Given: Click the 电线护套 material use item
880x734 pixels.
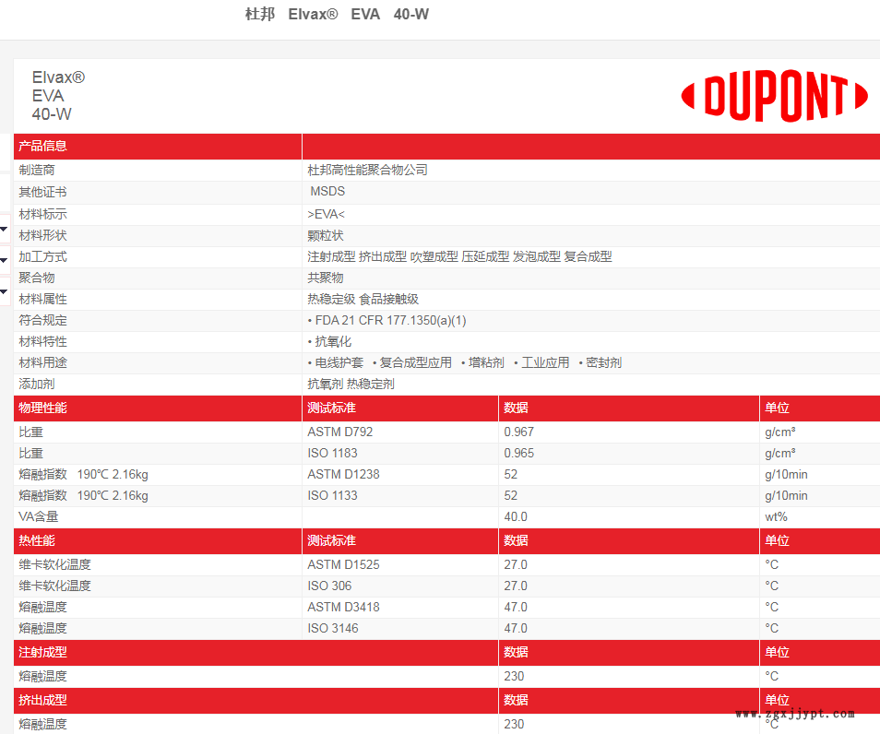Looking at the screenshot, I should 339,363.
